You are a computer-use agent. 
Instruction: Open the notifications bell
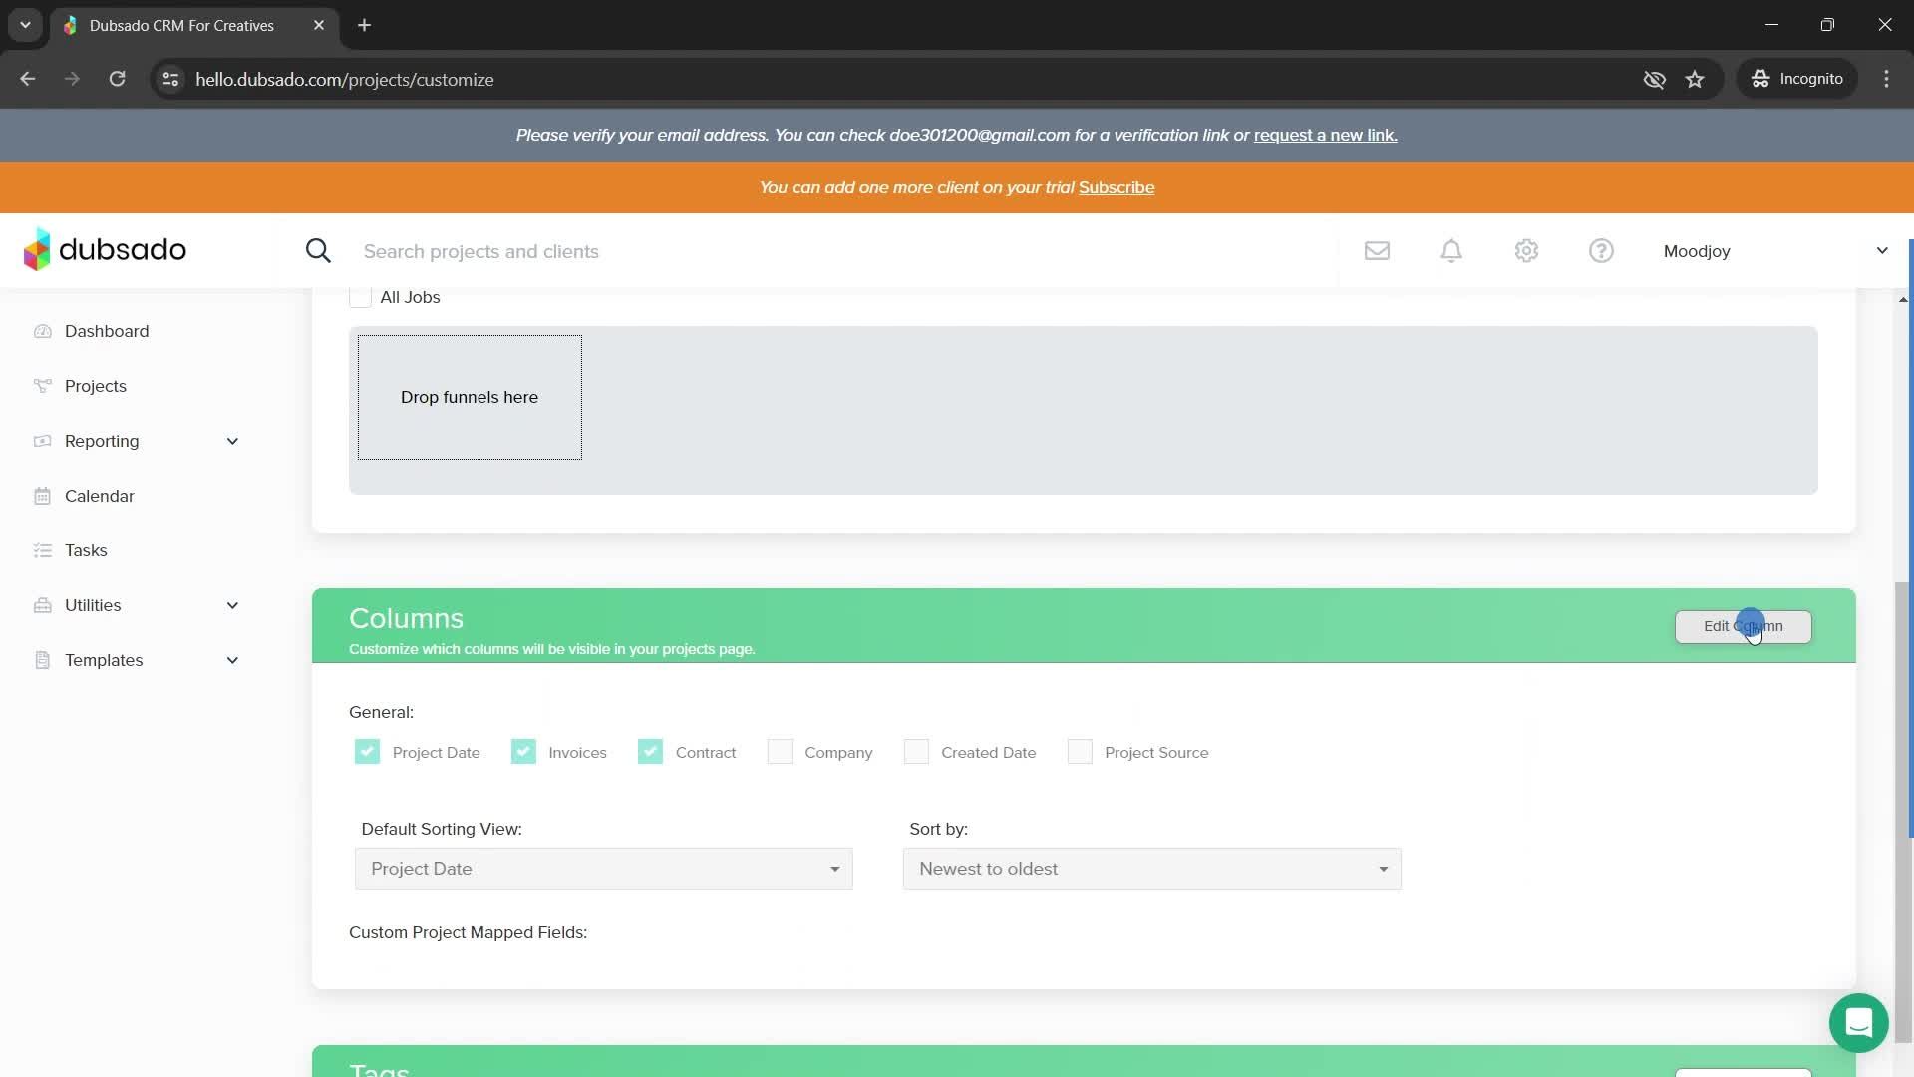click(1451, 251)
